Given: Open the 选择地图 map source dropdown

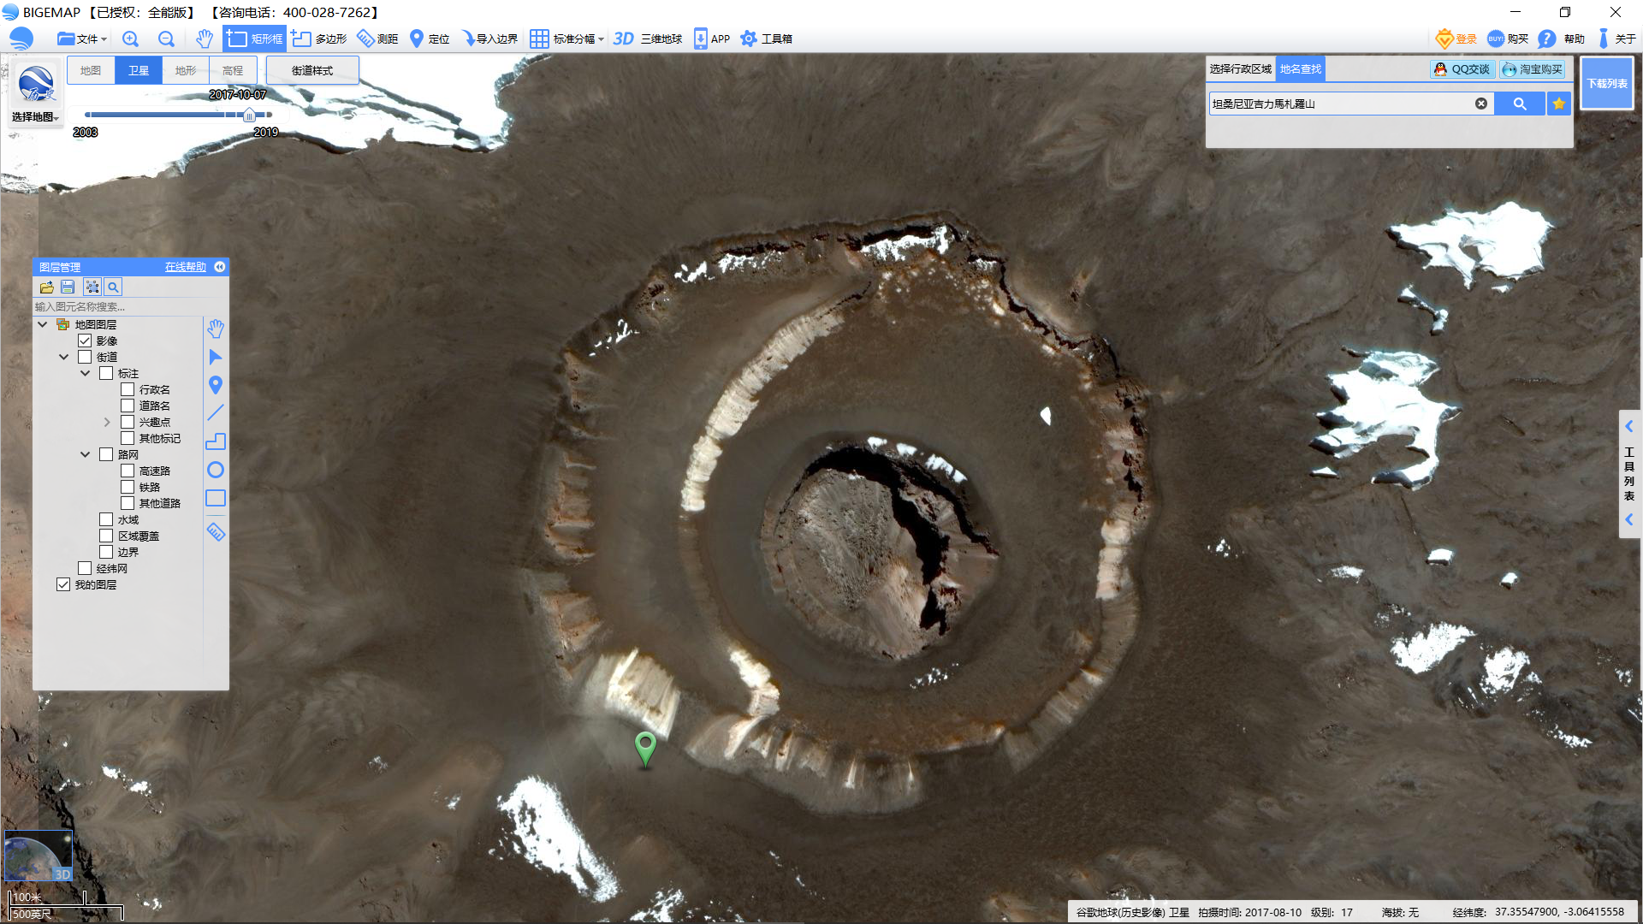Looking at the screenshot, I should click(35, 117).
